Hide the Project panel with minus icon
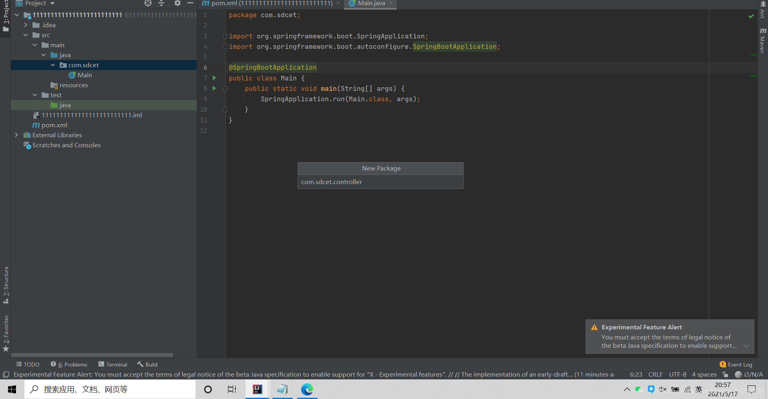768x399 pixels. click(x=190, y=3)
